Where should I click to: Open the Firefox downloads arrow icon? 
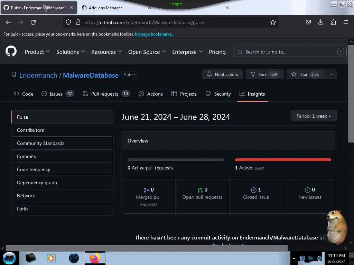320,22
